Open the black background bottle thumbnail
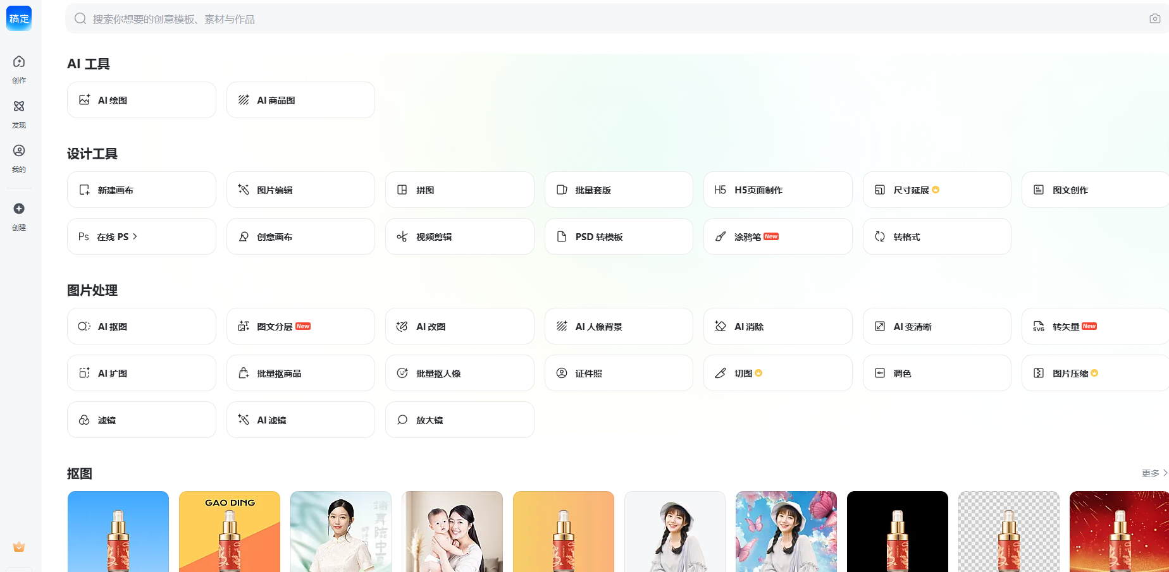This screenshot has width=1169, height=572. pyautogui.click(x=898, y=532)
